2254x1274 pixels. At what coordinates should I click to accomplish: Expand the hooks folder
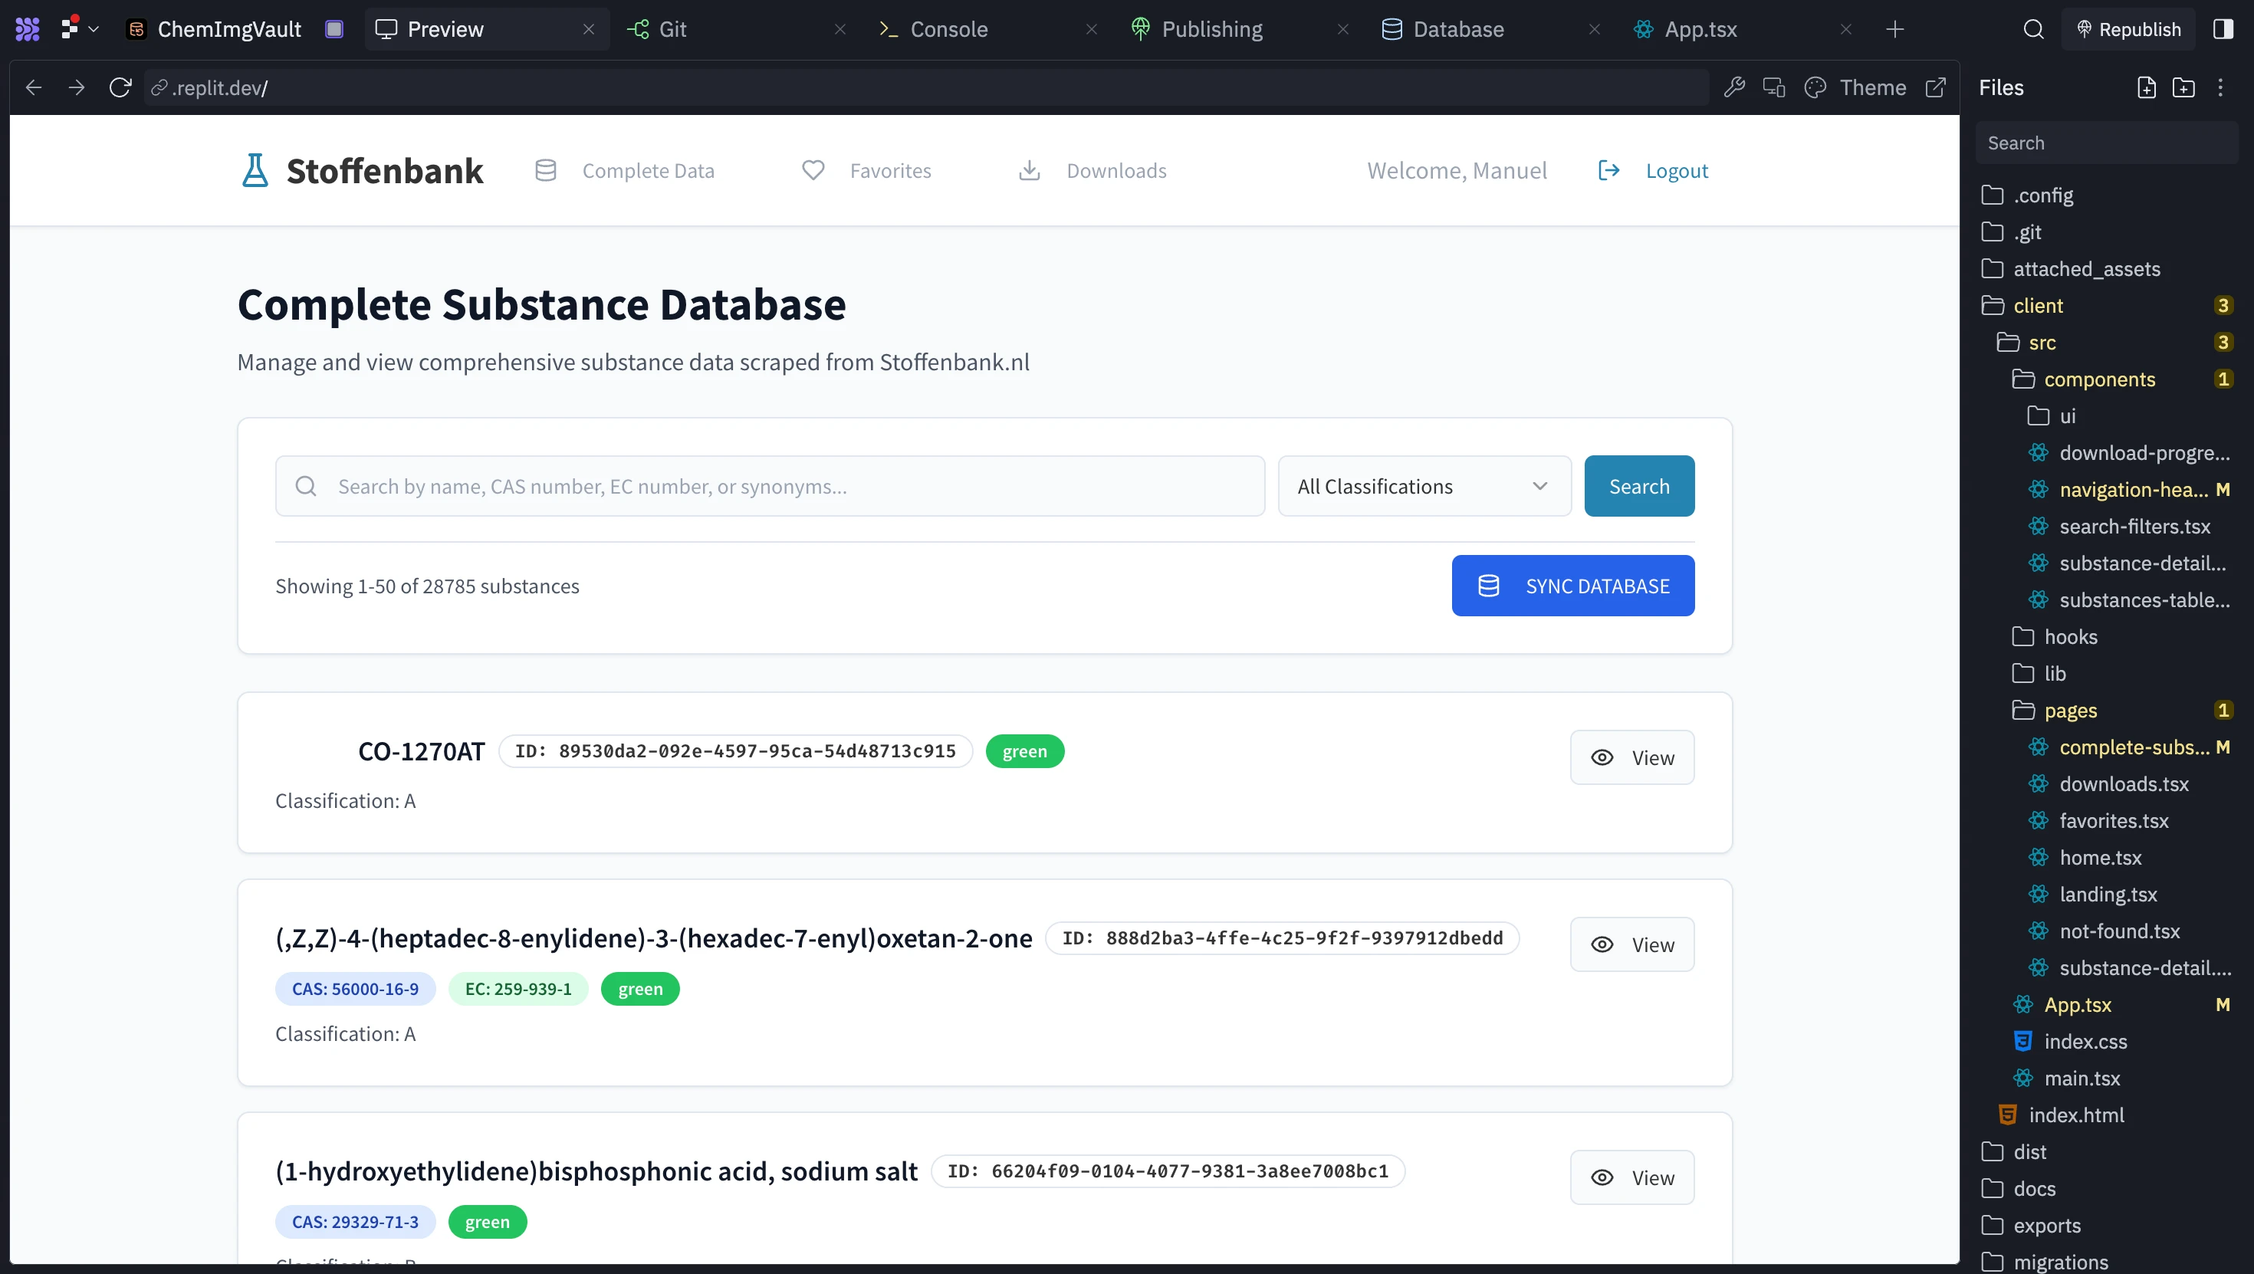2069,636
